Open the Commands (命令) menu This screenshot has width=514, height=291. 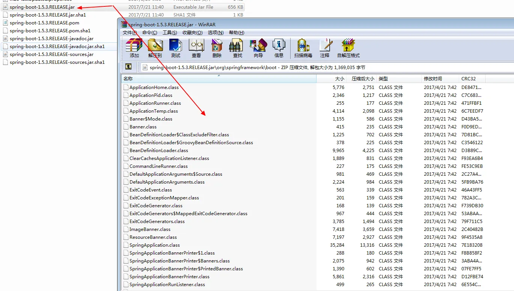coord(150,33)
